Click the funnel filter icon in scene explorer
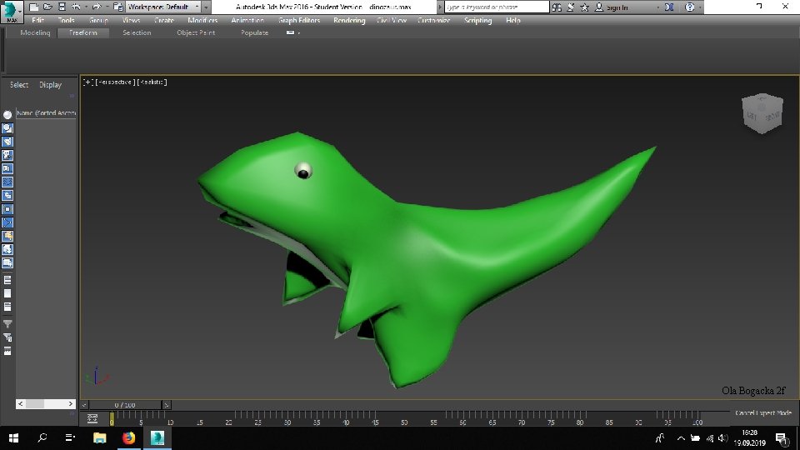 pos(7,323)
